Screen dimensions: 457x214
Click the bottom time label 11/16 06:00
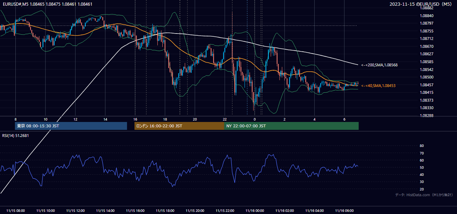tap(344, 211)
